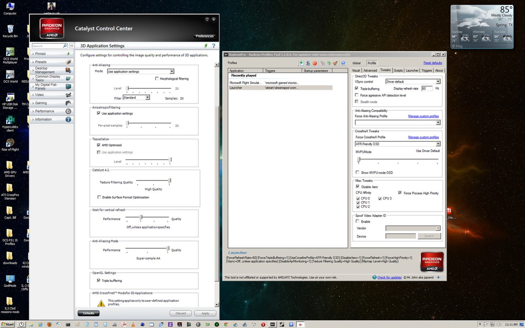The height and width of the screenshot is (328, 525).
Task: Click the Texture Filtering Quality slider
Action: pos(154,181)
